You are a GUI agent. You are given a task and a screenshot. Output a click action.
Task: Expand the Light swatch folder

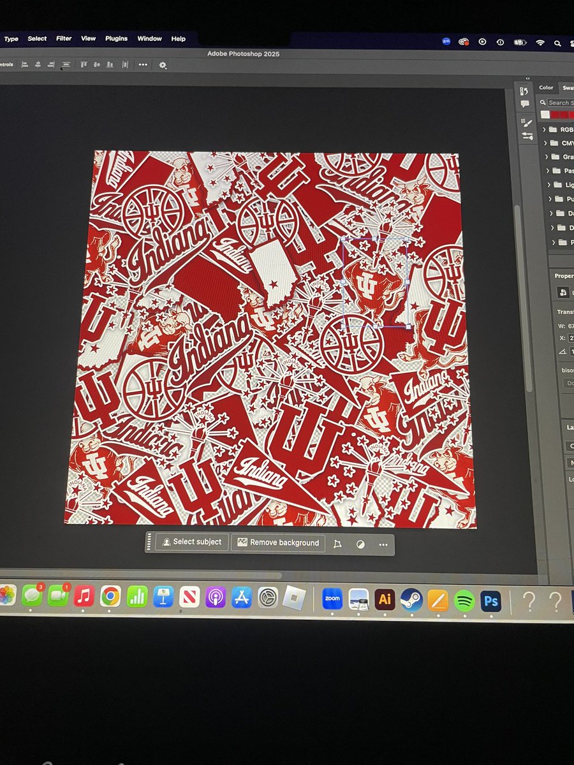tap(550, 185)
